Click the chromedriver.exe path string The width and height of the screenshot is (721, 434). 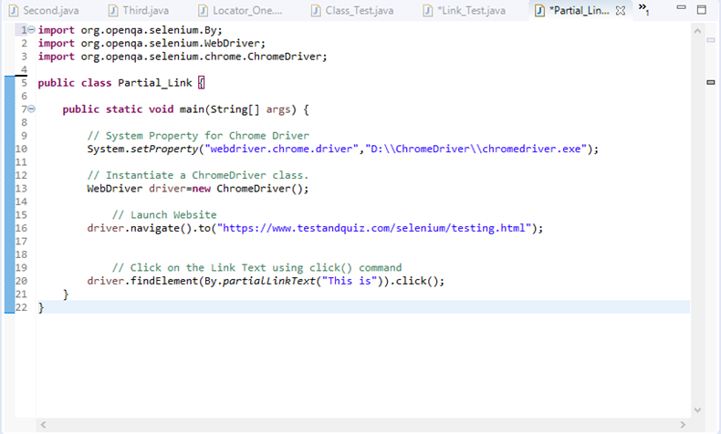tap(475, 150)
